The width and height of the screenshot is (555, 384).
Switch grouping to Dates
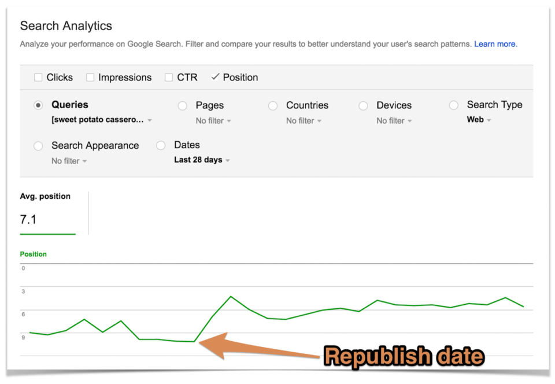pyautogui.click(x=160, y=145)
